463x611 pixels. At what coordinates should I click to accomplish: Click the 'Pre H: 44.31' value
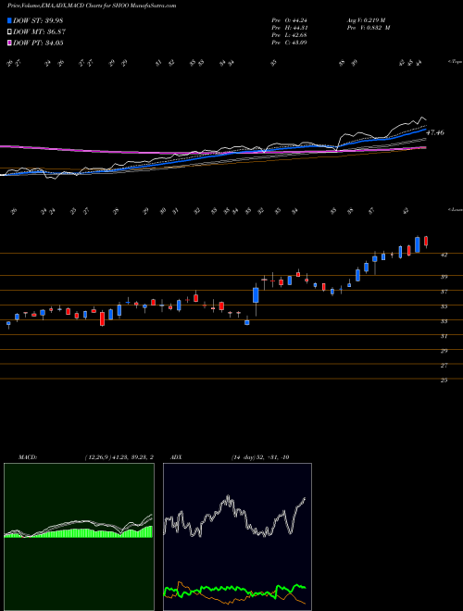pyautogui.click(x=289, y=28)
